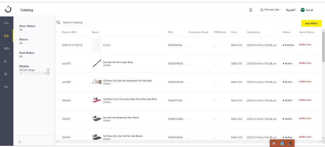Click SKU N29871388A cell

[x=176, y=119]
